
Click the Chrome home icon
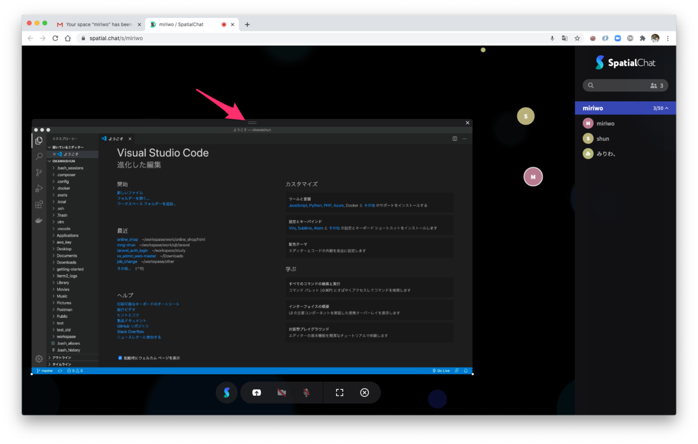[68, 38]
